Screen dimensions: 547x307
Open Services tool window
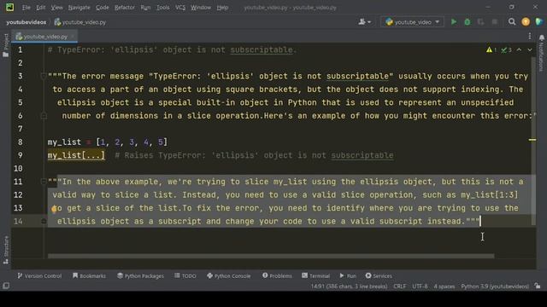(379, 275)
